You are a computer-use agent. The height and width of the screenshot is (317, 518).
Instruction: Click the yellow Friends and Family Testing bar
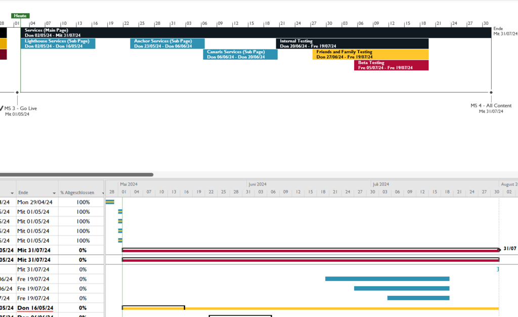(370, 55)
